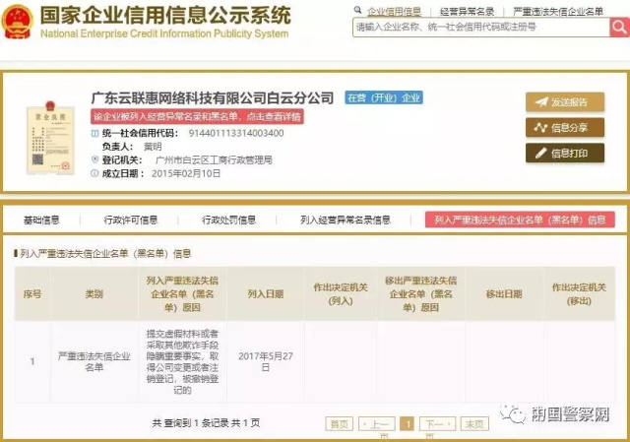Open the 行政处罚信息 tab
Image resolution: width=630 pixels, height=442 pixels.
(x=228, y=220)
